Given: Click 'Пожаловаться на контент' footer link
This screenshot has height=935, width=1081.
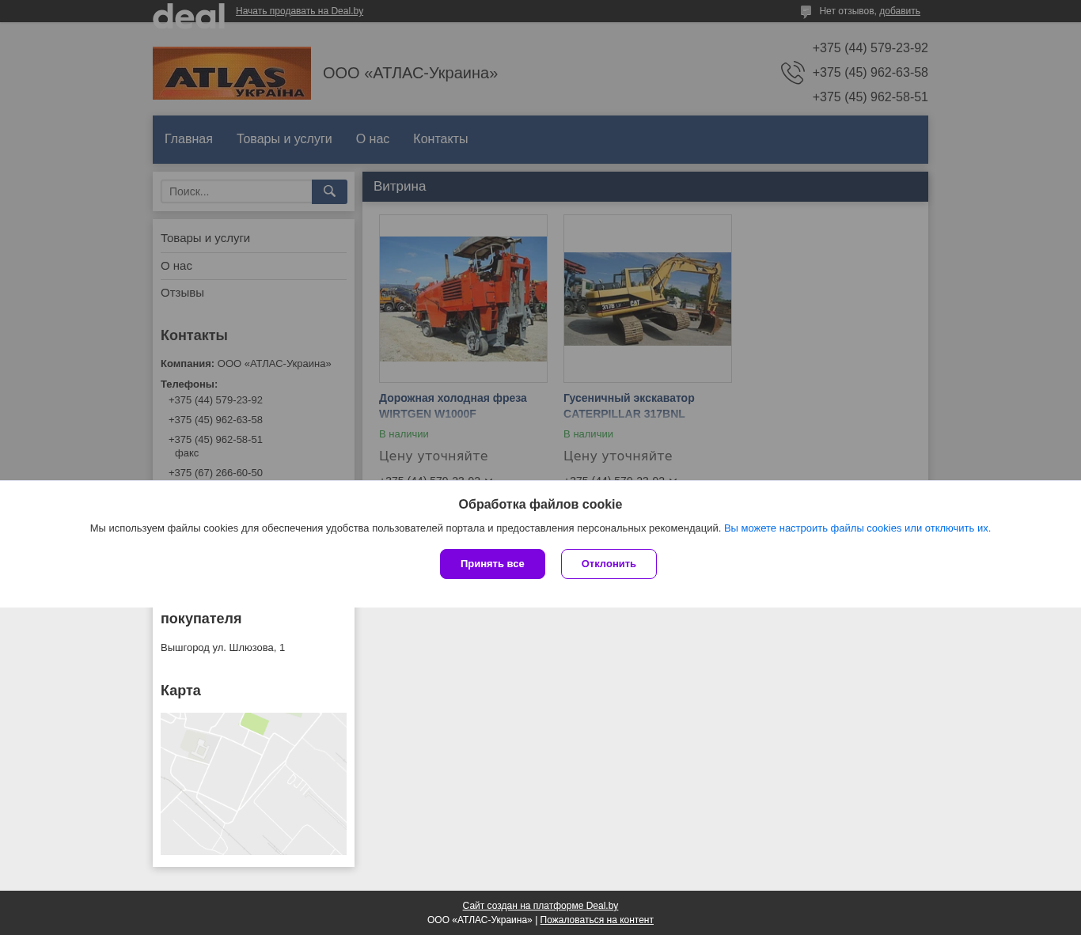Looking at the screenshot, I should click(x=597, y=920).
